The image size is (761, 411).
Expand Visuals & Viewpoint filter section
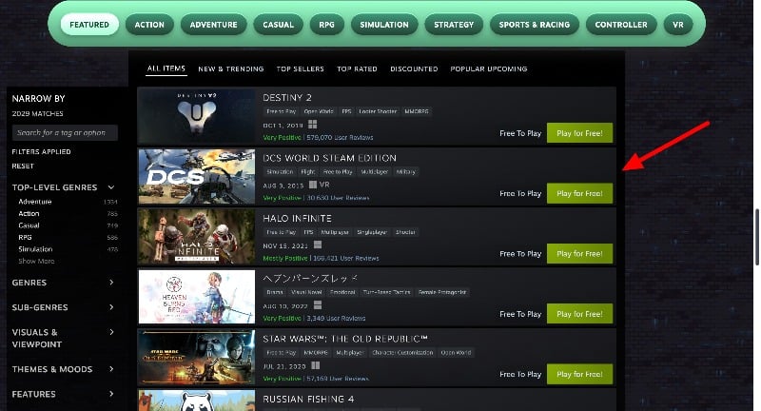tap(64, 338)
